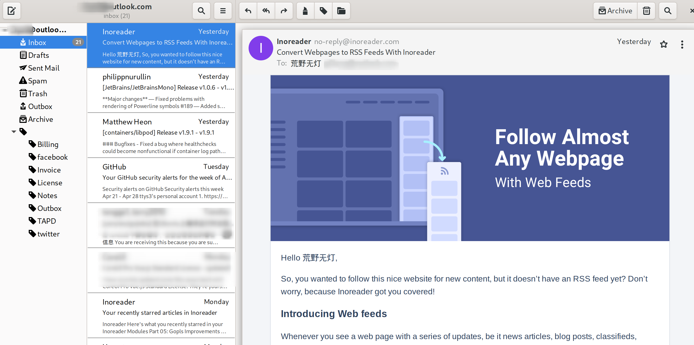This screenshot has width=694, height=345.
Task: Open the Drafts folder
Action: tap(43, 55)
